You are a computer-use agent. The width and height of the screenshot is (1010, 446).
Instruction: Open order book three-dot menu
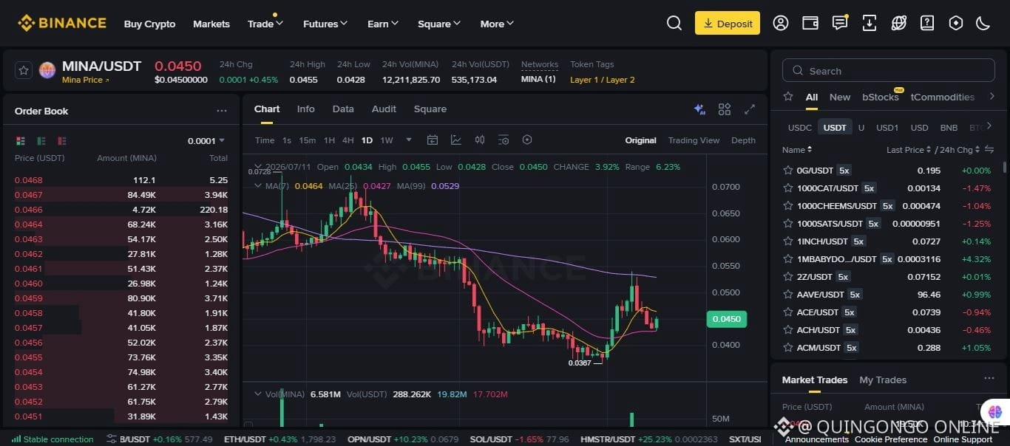coord(222,111)
